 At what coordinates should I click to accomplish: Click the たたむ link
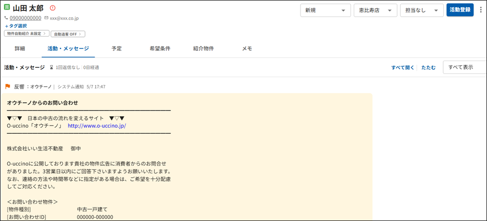pyautogui.click(x=428, y=67)
